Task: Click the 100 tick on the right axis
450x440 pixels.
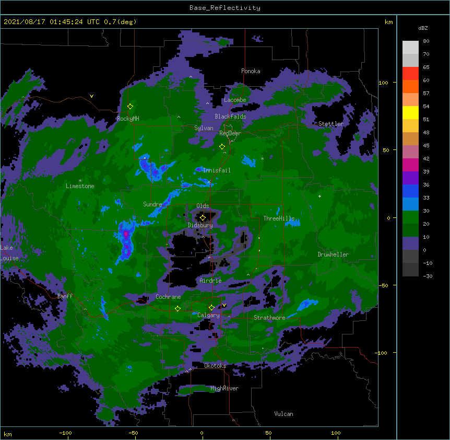Action: tap(383, 83)
